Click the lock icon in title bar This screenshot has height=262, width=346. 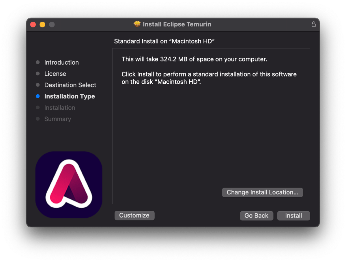click(313, 24)
